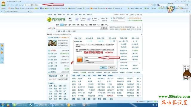Click the magnifier icon in the top search box
191x107 pixels.
pos(187,5)
